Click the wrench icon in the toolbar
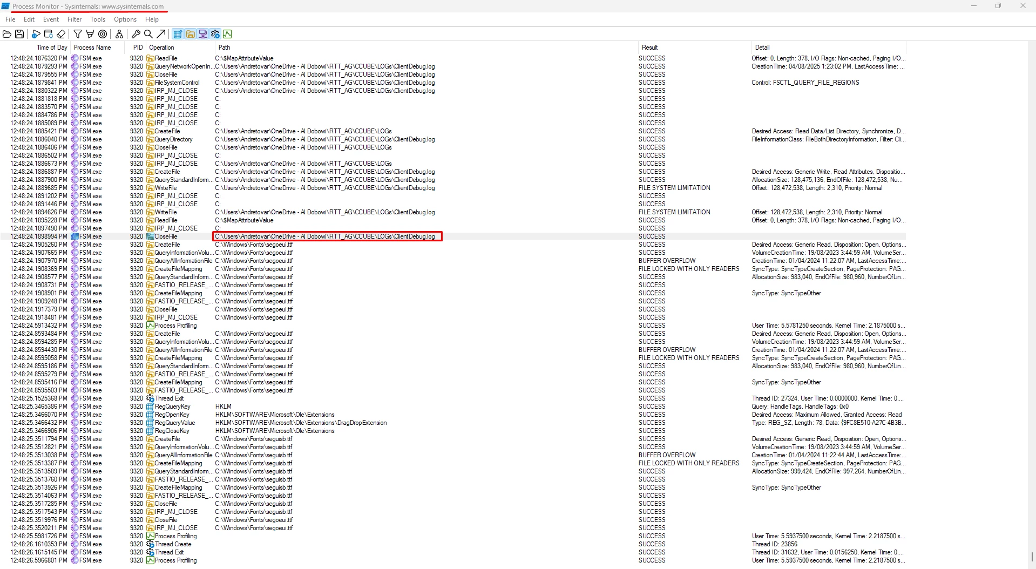This screenshot has height=569, width=1036. 136,34
